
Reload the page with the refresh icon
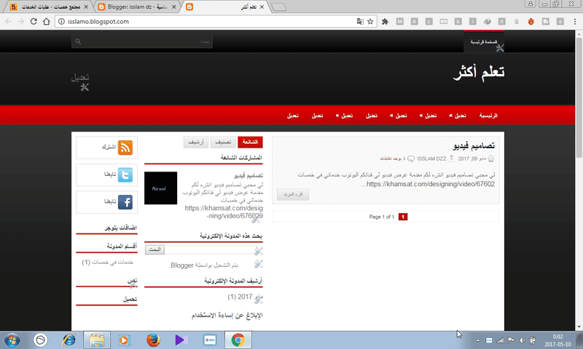(34, 22)
